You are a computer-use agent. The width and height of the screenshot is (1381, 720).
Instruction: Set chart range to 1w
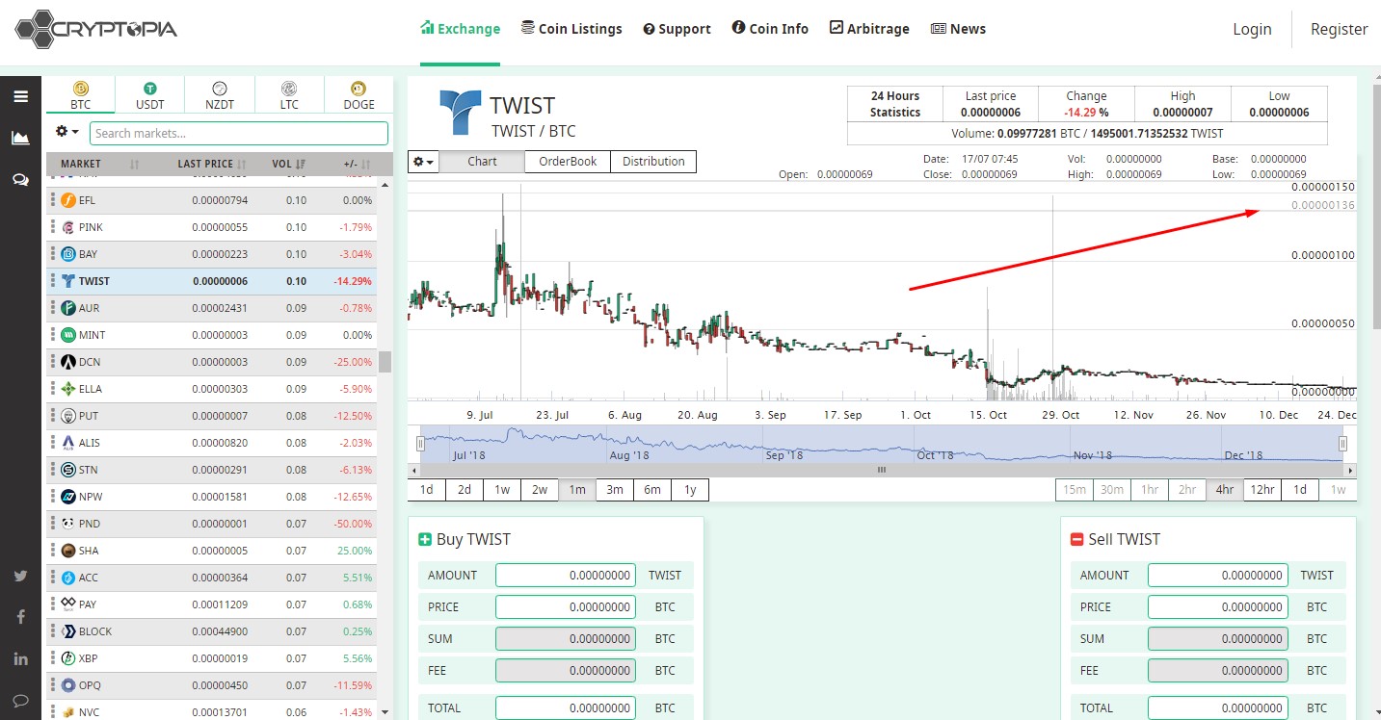[502, 490]
